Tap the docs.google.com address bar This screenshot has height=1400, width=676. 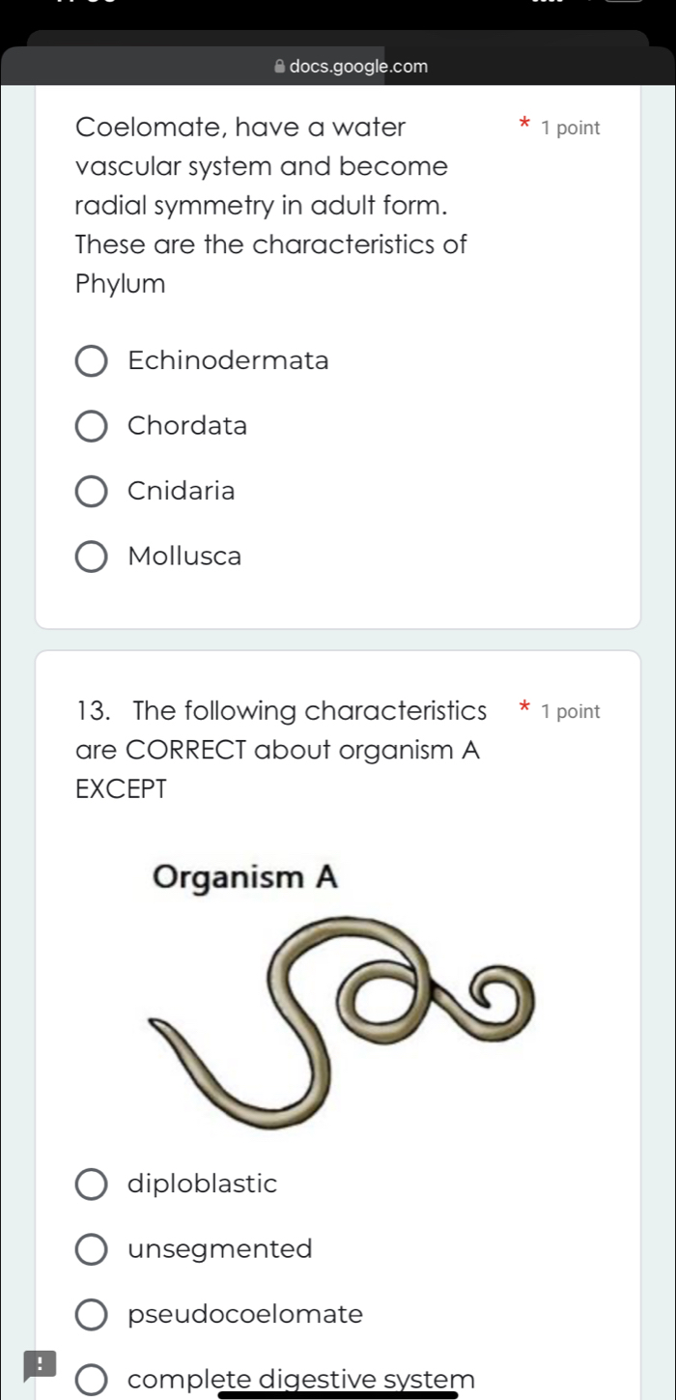click(x=356, y=67)
